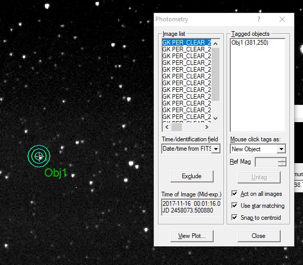This screenshot has width=303, height=265.
Task: Uncheck Snap to centroid
Action: [234, 218]
